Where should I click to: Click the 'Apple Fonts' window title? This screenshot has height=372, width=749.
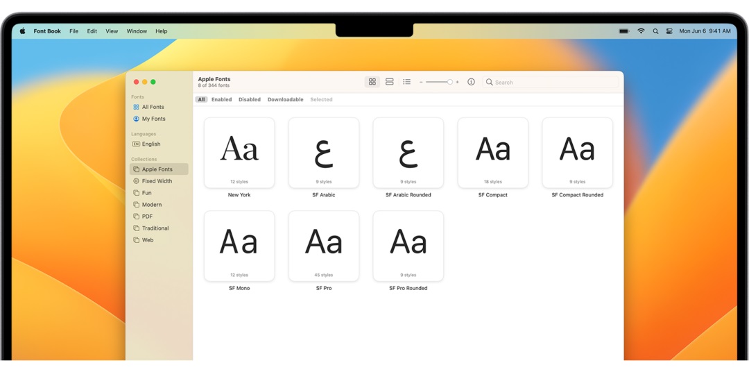click(x=214, y=79)
